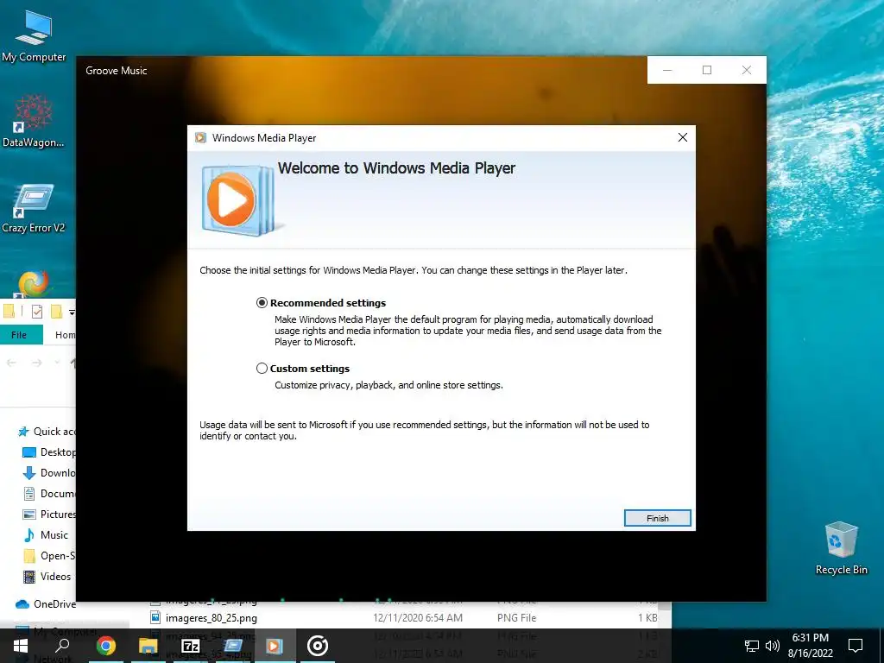This screenshot has width=884, height=663.
Task: Close the Windows Media Player dialog
Action: (x=683, y=137)
